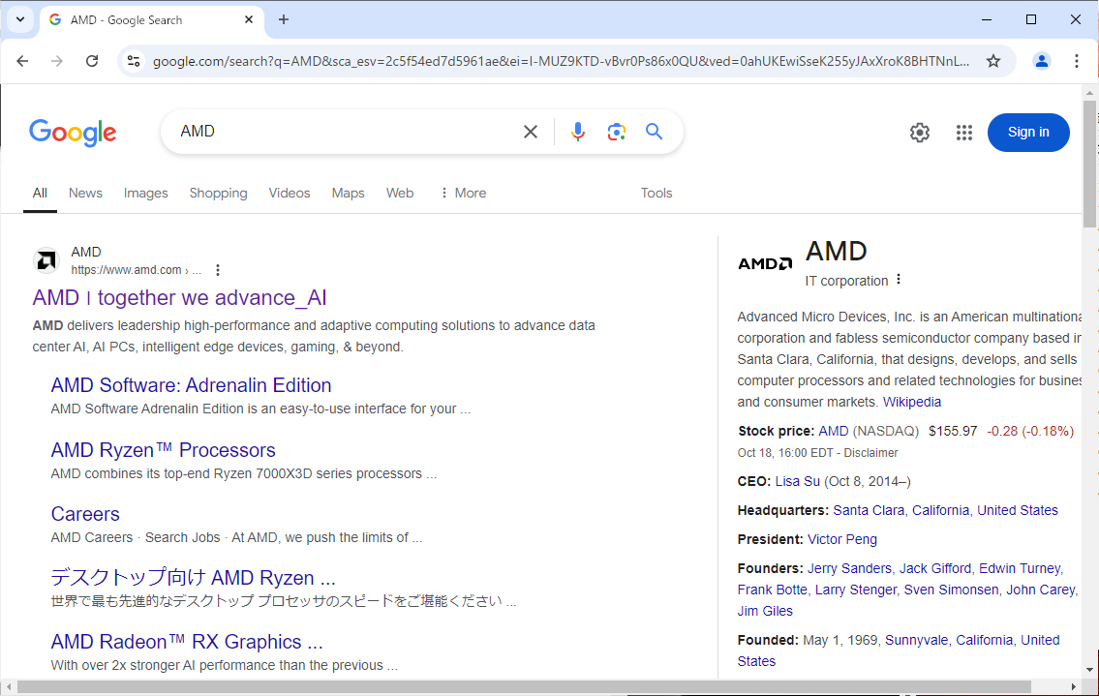This screenshot has height=696, width=1099.
Task: Open Google quick settings gear
Action: point(920,133)
